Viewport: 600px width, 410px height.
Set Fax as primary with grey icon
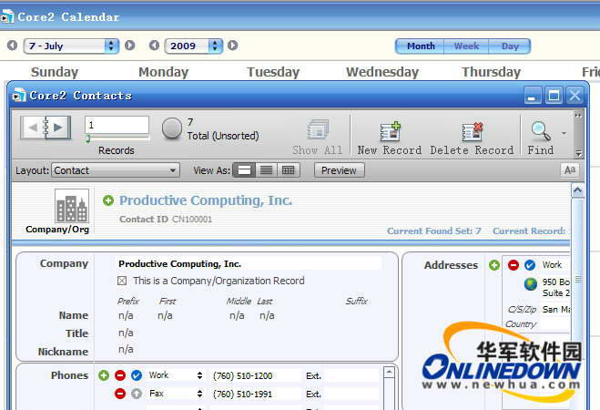coord(137,394)
